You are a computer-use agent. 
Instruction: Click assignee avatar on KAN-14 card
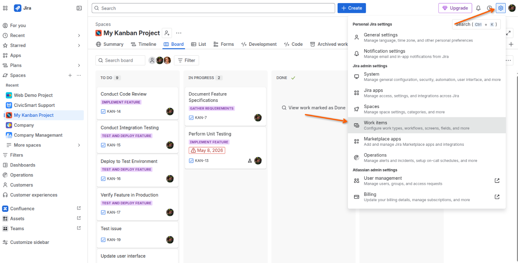coord(170,111)
